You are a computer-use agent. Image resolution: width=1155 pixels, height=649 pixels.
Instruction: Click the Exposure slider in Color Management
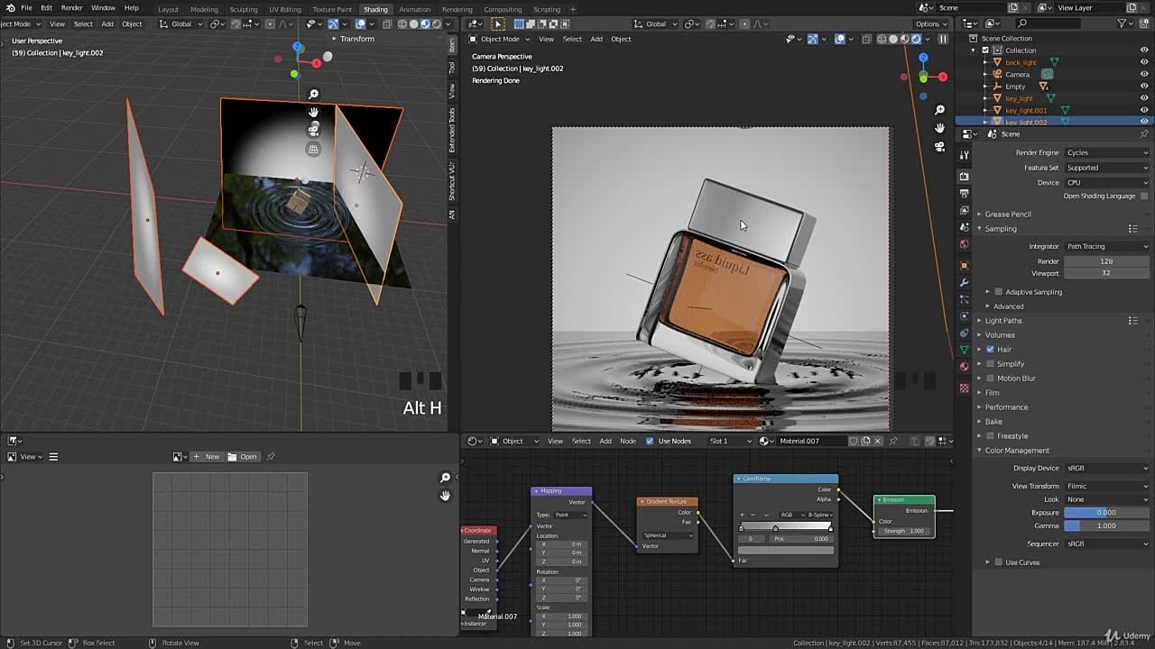coord(1106,512)
